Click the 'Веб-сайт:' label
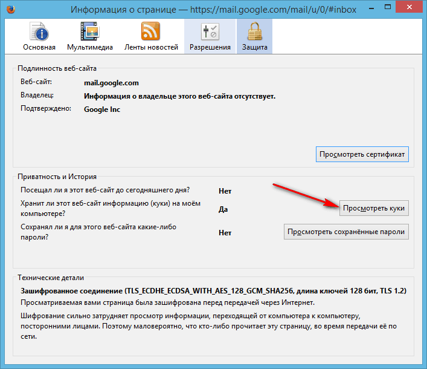This screenshot has height=369, width=427. pyautogui.click(x=36, y=82)
